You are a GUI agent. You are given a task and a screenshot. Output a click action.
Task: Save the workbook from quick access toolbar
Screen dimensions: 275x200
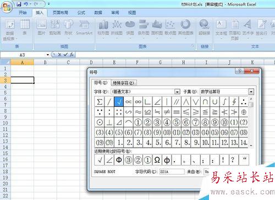pyautogui.click(x=19, y=4)
